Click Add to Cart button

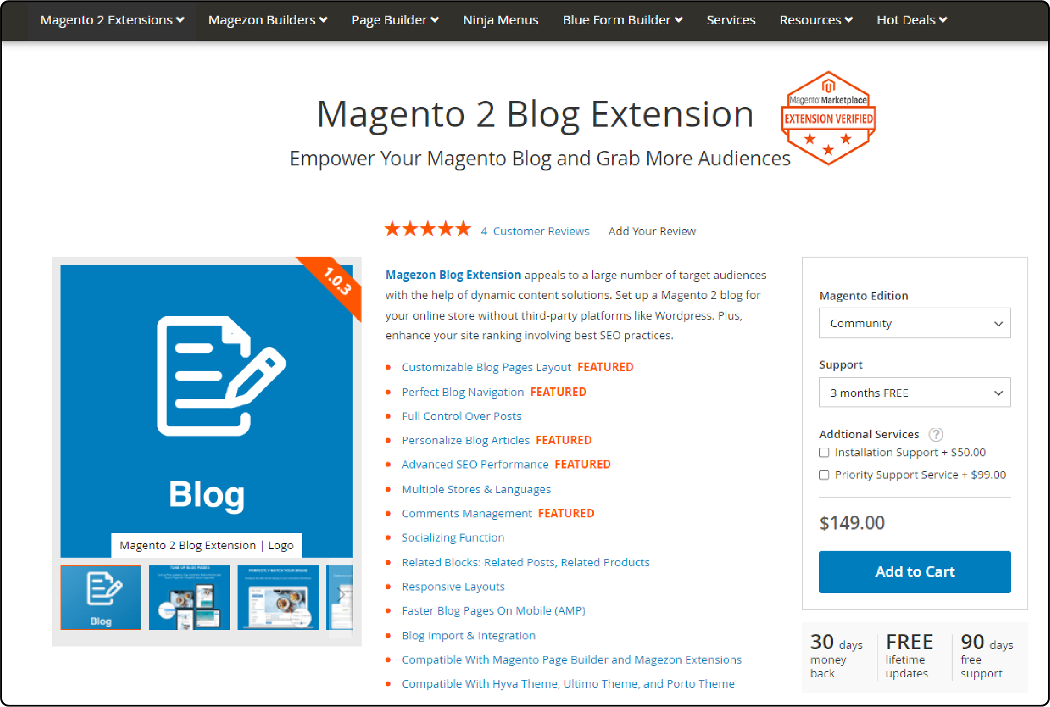[x=915, y=570]
